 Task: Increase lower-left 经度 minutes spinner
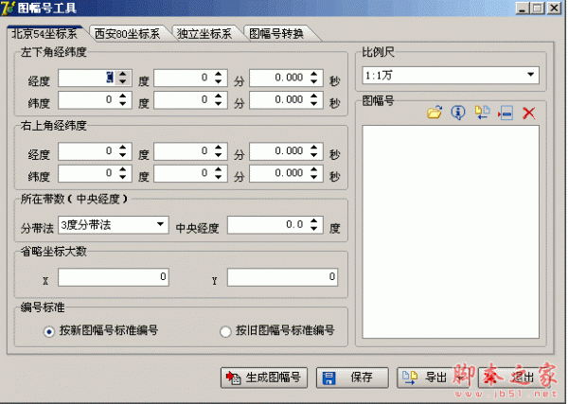219,74
